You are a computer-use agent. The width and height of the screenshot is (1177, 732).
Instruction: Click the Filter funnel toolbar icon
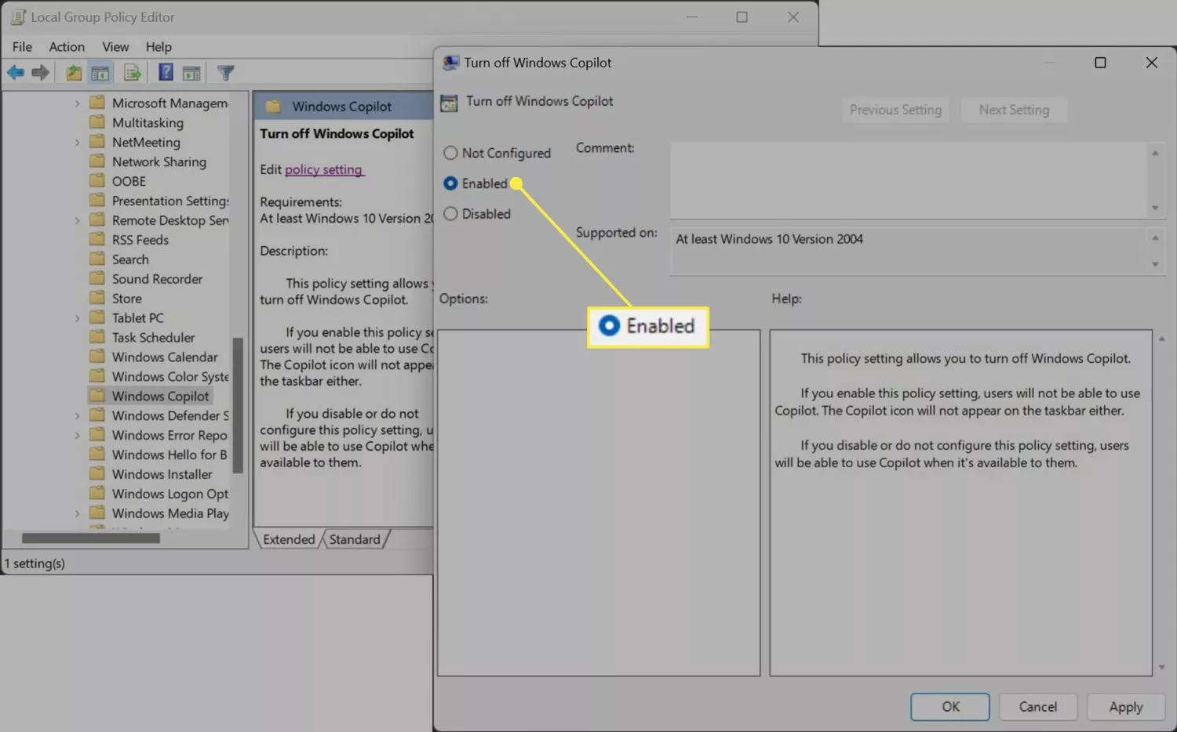(226, 73)
